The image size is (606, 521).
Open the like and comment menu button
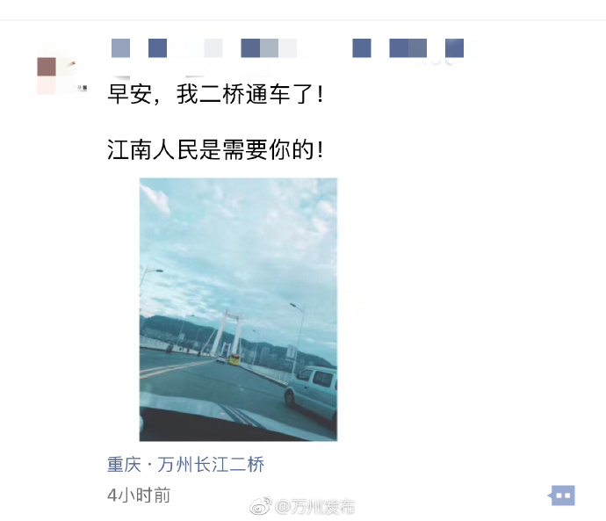(x=561, y=496)
